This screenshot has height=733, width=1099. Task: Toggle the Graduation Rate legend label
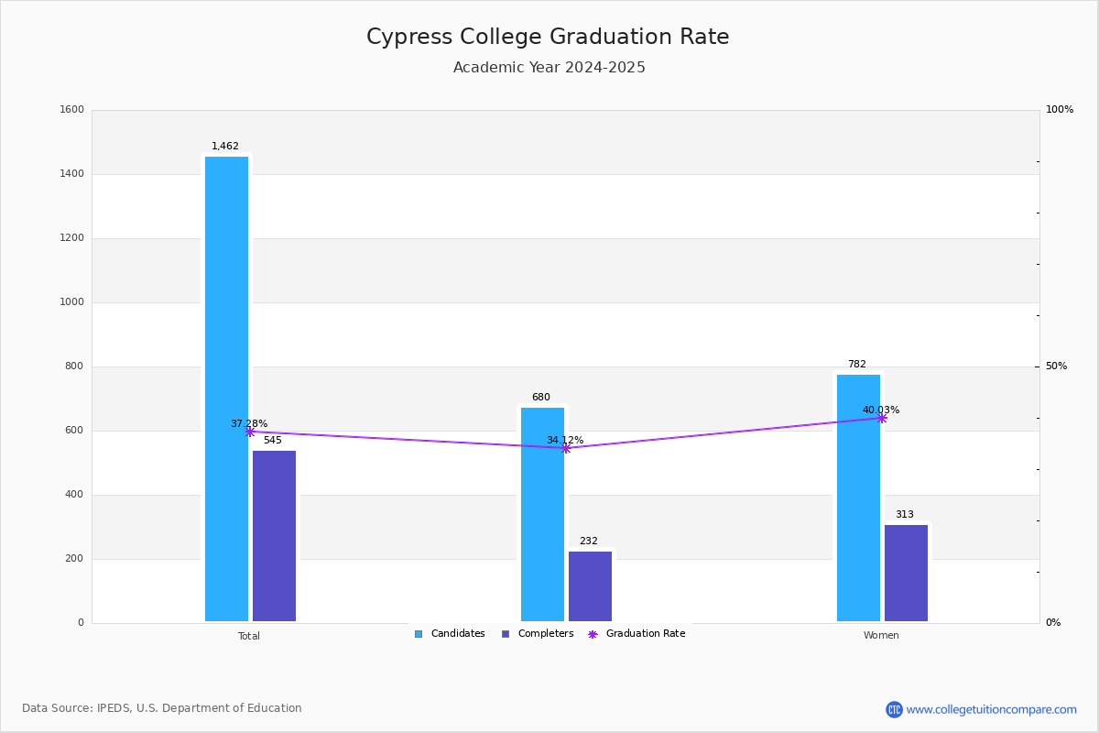click(646, 634)
